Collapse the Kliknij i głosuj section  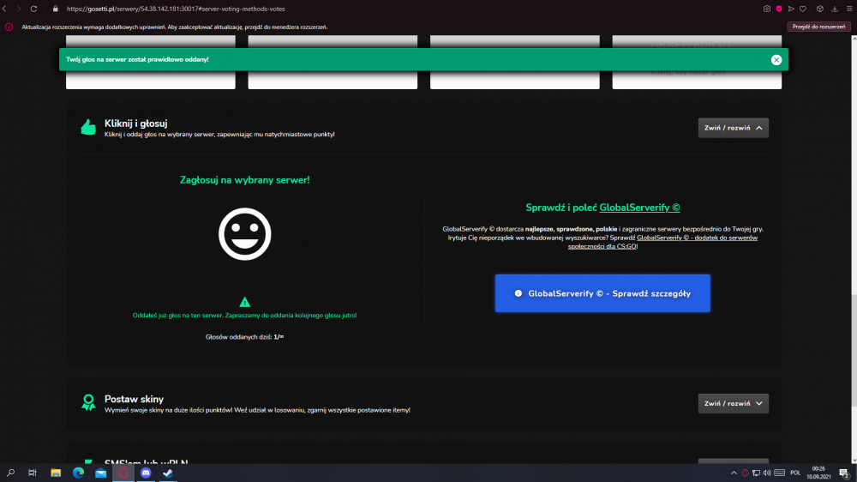[733, 128]
